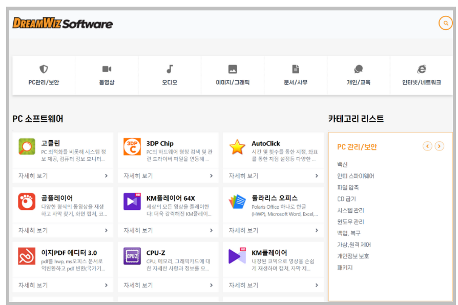Click the browser icon for 인터넷/네트워크
The height and width of the screenshot is (305, 458).
[x=422, y=69]
